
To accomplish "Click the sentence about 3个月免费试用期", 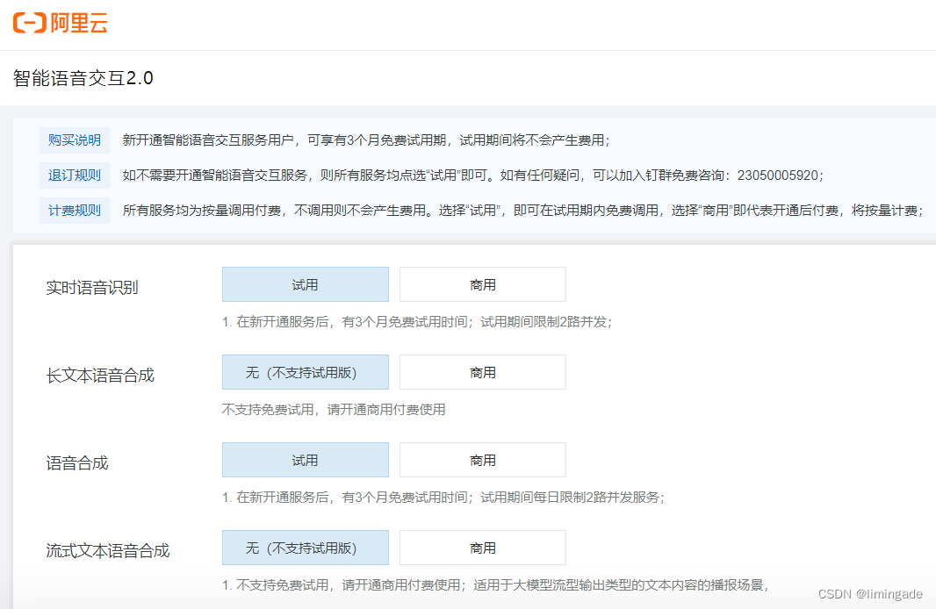I will pyautogui.click(x=366, y=140).
